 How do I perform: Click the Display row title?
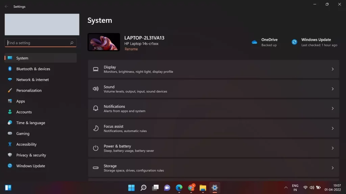110,67
